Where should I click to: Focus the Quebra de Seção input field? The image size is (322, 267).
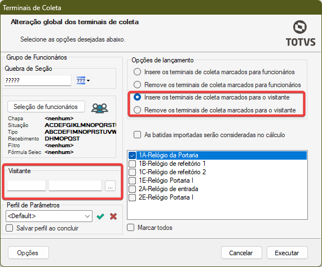pyautogui.click(x=38, y=80)
